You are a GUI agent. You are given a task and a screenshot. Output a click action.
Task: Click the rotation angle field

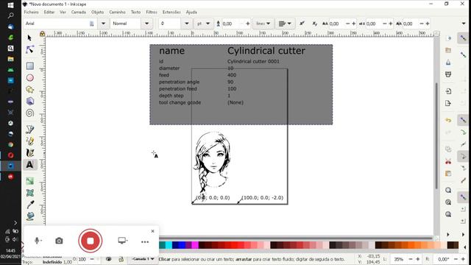tap(444, 259)
